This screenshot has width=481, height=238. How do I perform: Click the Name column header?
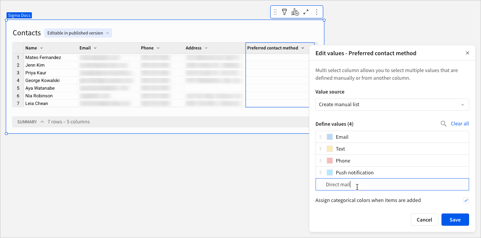point(51,48)
